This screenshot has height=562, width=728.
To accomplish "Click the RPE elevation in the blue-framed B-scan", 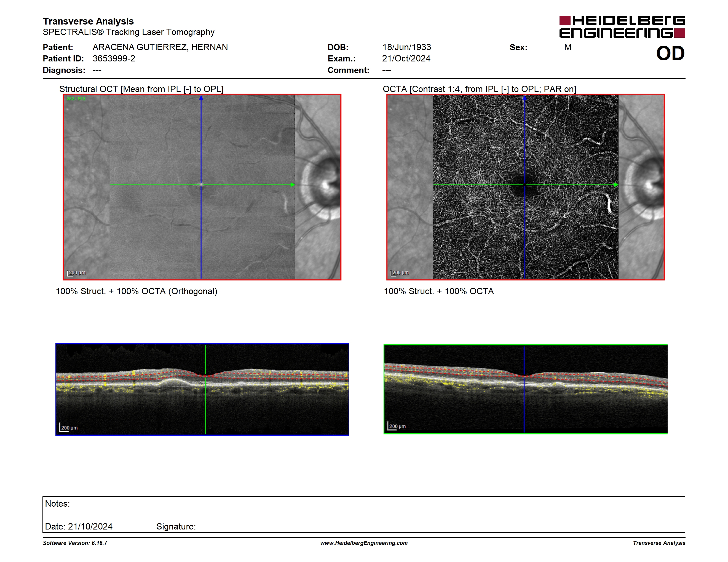I will pyautogui.click(x=174, y=382).
